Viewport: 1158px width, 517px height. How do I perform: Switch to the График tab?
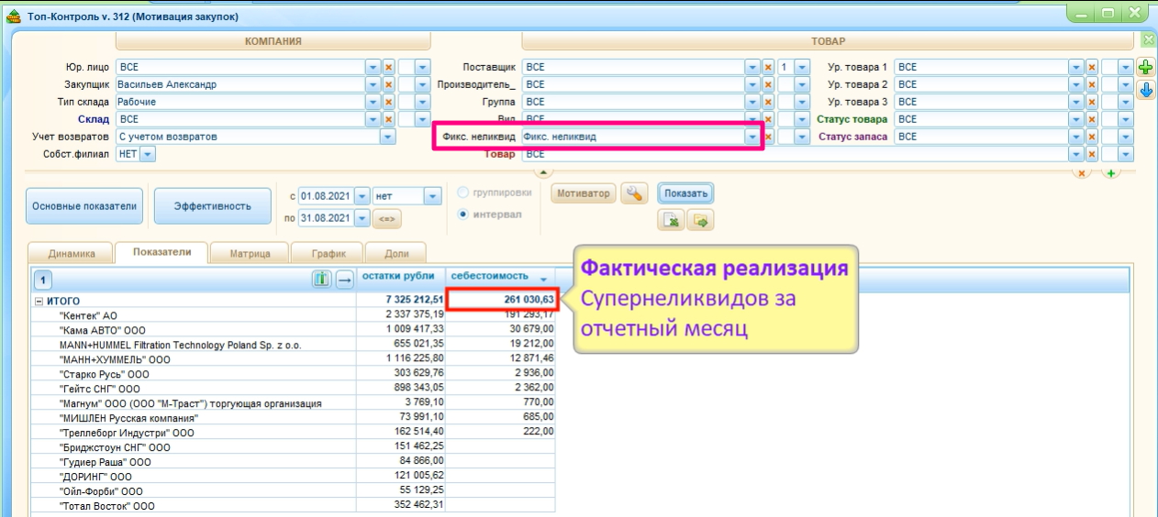[x=327, y=253]
